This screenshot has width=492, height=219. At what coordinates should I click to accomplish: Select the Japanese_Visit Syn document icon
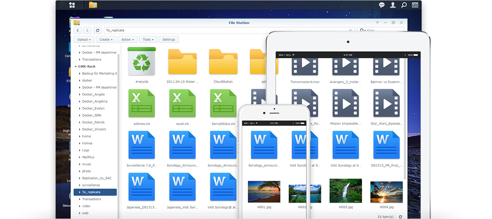coord(182,187)
